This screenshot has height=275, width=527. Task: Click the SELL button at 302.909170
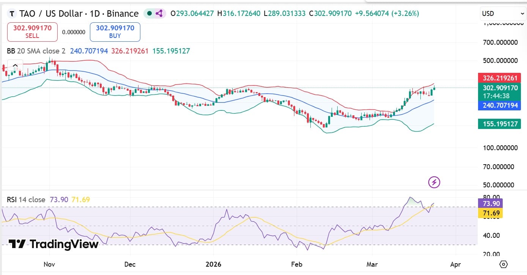click(32, 32)
